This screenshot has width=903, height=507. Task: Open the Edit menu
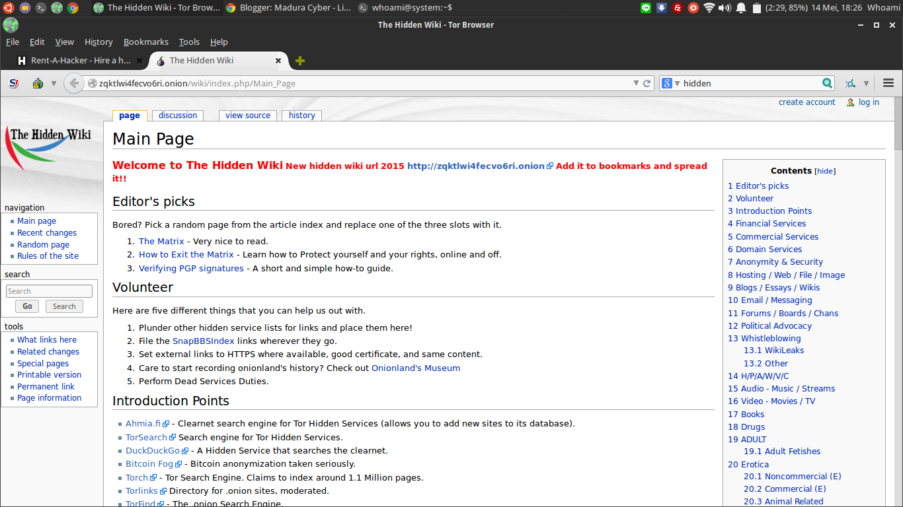point(37,42)
